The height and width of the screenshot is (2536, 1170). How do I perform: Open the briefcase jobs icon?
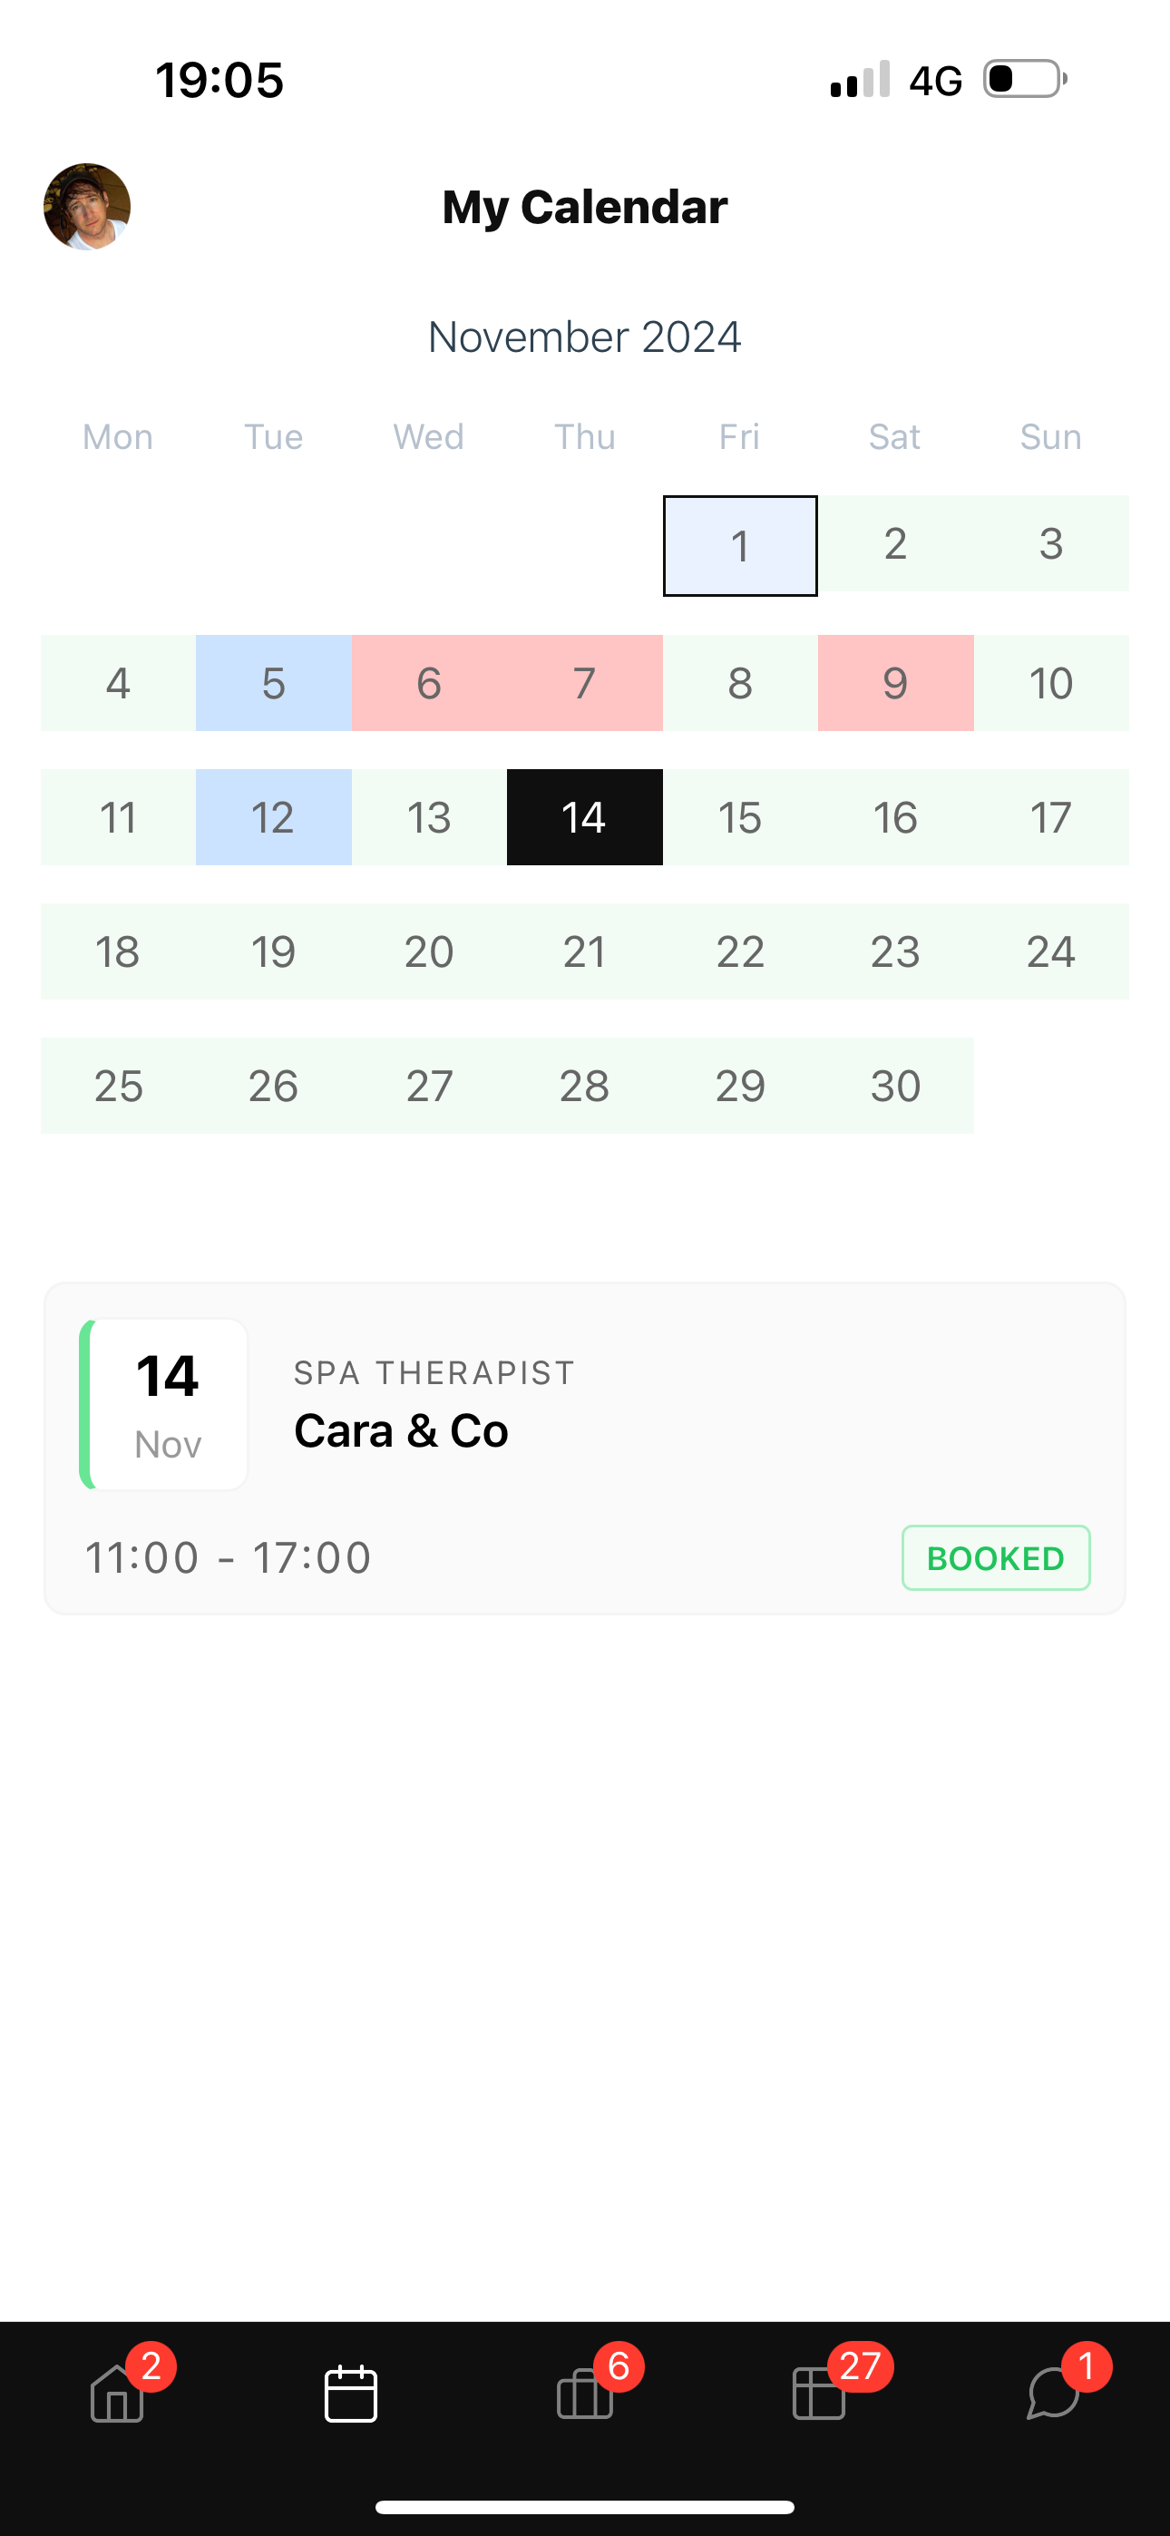(585, 2394)
